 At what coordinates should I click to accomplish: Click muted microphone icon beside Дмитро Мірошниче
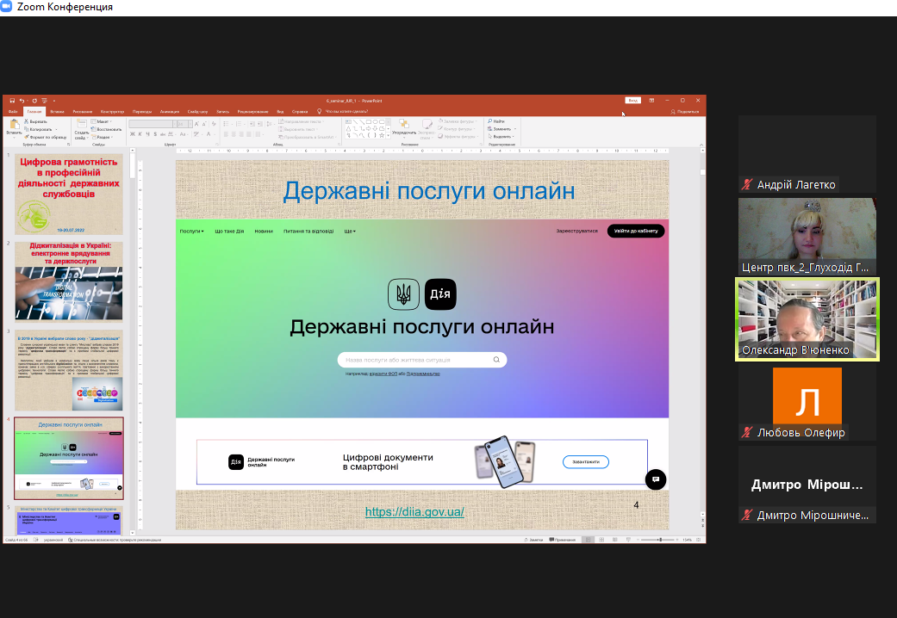[x=746, y=515]
